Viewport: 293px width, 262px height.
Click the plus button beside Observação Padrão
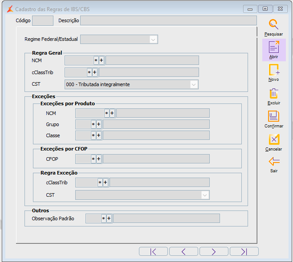(x=109, y=218)
